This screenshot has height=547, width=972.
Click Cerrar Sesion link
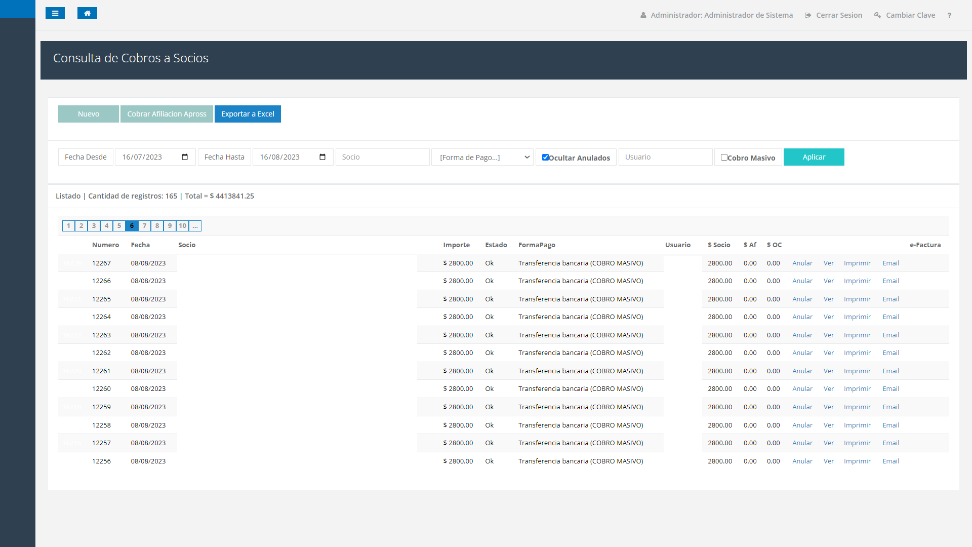click(x=833, y=15)
